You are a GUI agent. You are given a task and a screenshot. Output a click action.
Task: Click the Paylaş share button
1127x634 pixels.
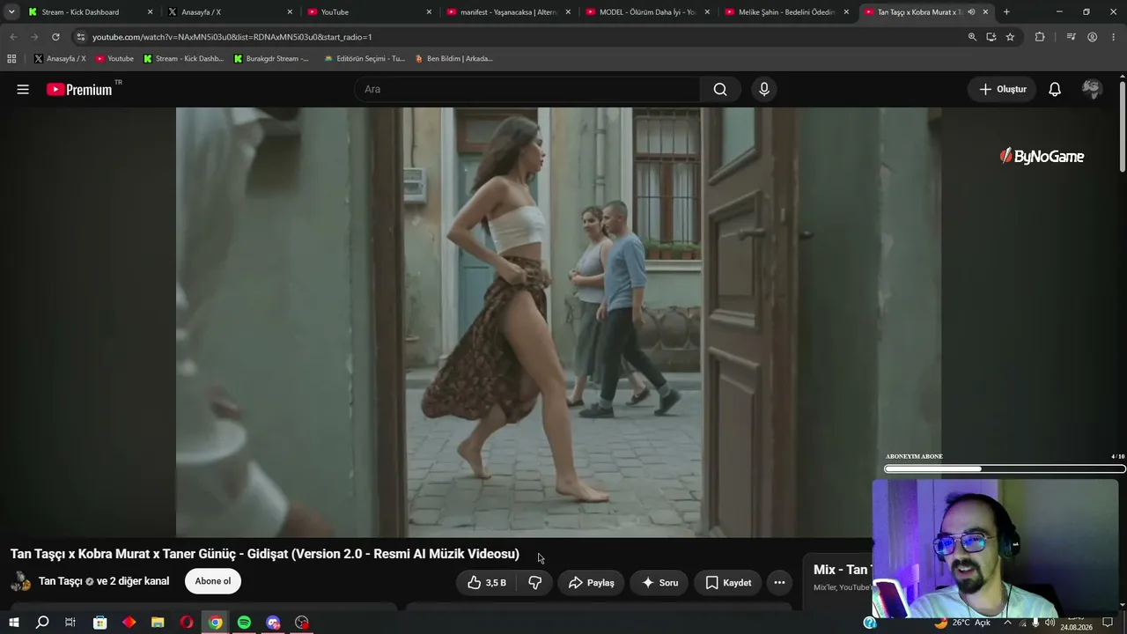[x=591, y=582]
